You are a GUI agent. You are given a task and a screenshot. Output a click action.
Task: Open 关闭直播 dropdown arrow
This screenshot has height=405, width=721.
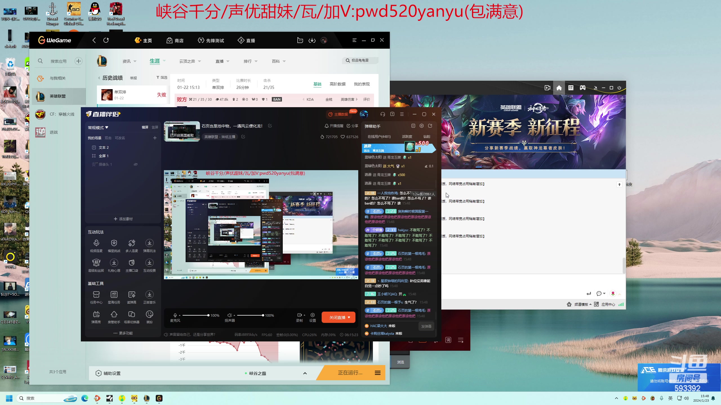(349, 318)
